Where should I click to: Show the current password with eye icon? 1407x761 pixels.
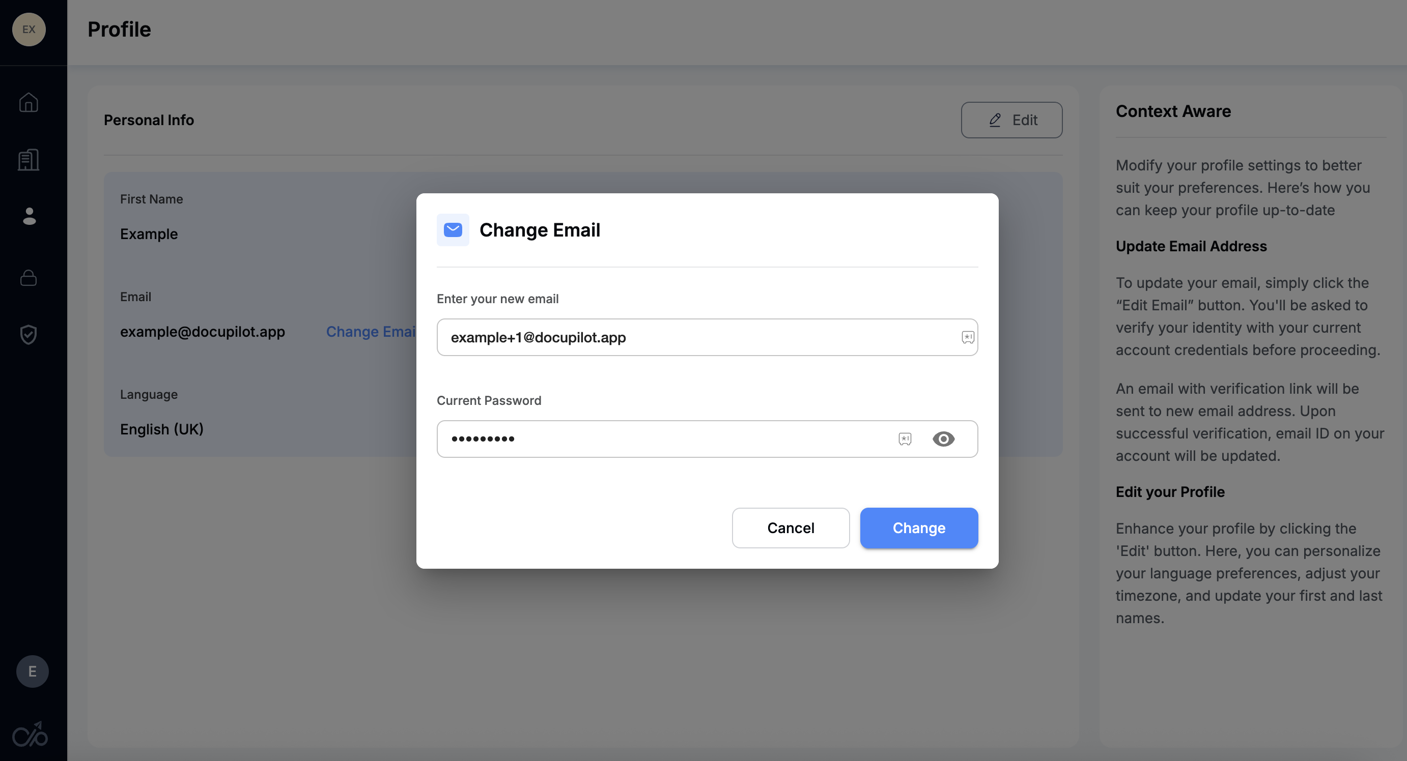943,439
